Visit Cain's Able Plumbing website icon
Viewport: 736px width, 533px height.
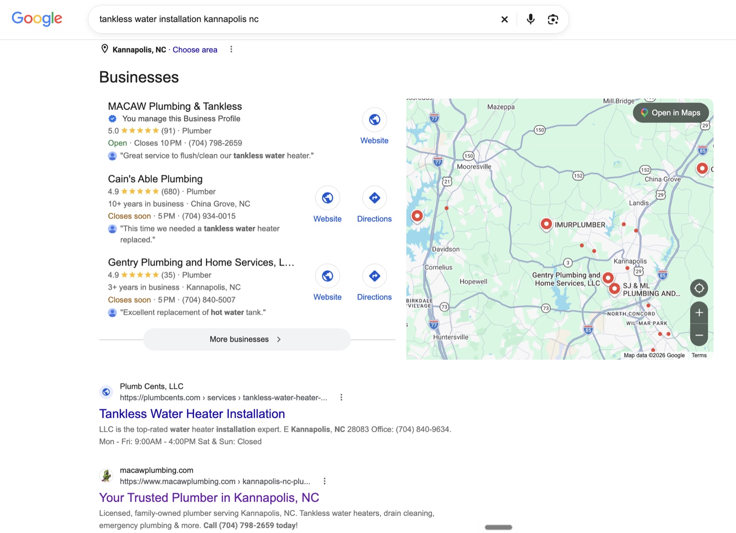(328, 198)
